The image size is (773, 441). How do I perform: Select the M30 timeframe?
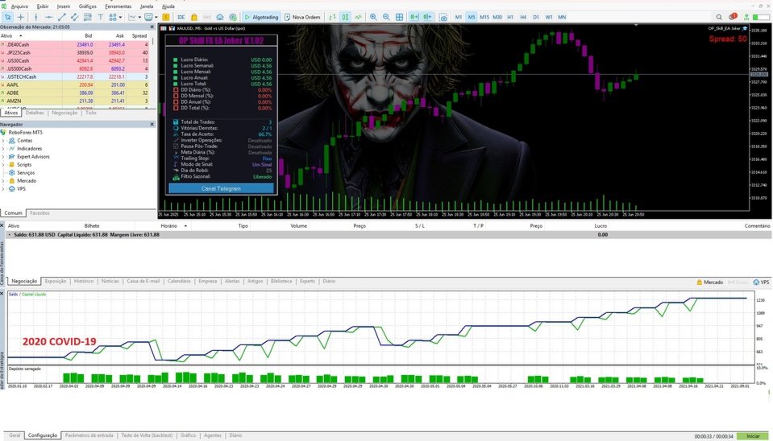click(x=497, y=17)
